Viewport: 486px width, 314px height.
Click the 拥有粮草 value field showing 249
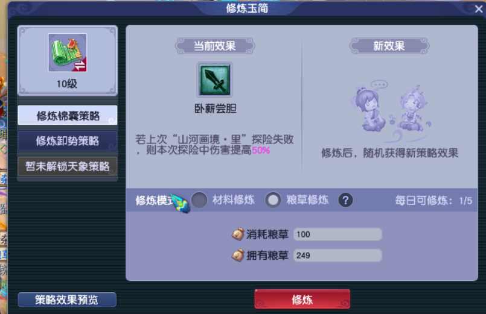tap(337, 255)
